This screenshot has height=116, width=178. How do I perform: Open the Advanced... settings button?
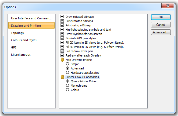click(161, 32)
